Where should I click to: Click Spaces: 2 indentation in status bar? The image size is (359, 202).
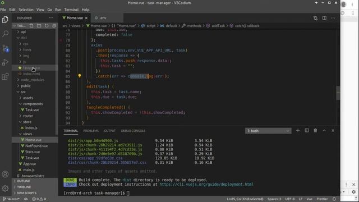[274, 199]
